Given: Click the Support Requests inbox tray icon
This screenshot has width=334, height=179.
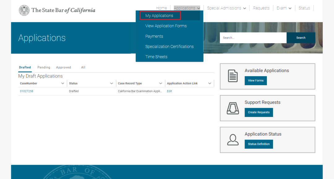Looking at the screenshot, I should (x=233, y=108).
